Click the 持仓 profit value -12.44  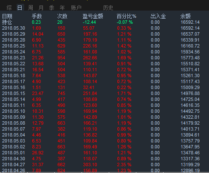(89, 22)
